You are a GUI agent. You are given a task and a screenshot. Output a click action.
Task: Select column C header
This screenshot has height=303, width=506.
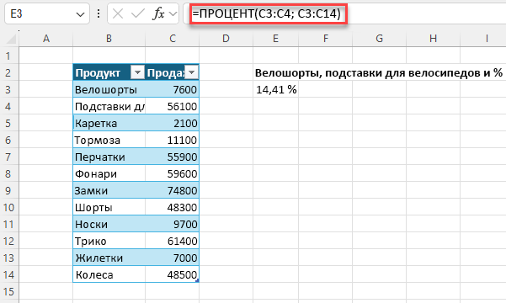pyautogui.click(x=173, y=39)
